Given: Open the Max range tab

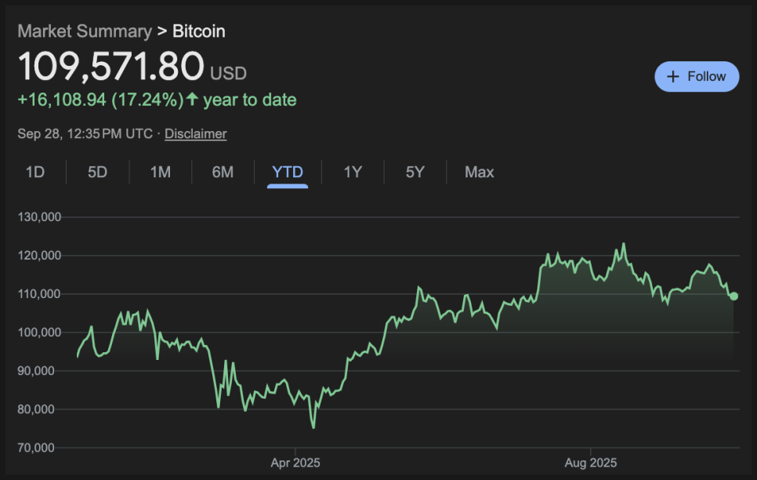Looking at the screenshot, I should 480,172.
